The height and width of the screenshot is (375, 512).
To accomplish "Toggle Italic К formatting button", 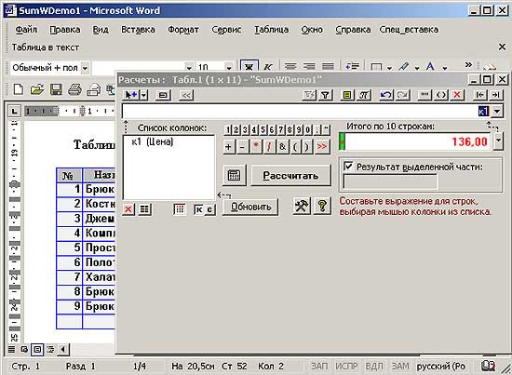I will pyautogui.click(x=268, y=67).
